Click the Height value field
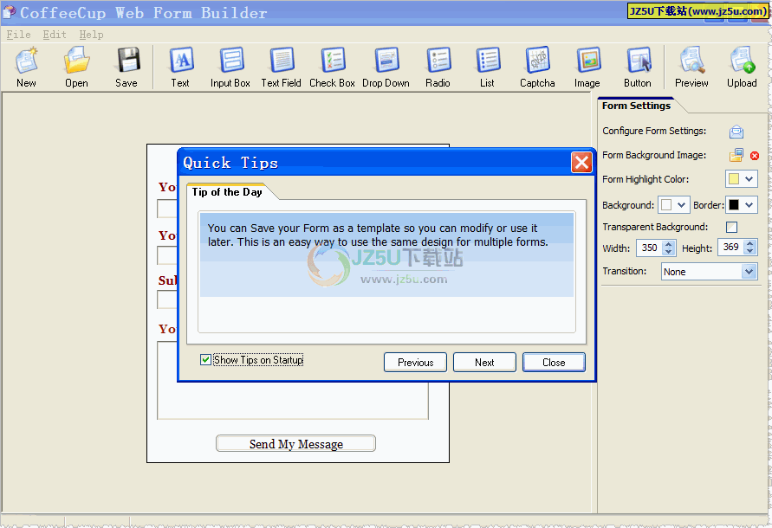772x528 pixels. [x=731, y=247]
